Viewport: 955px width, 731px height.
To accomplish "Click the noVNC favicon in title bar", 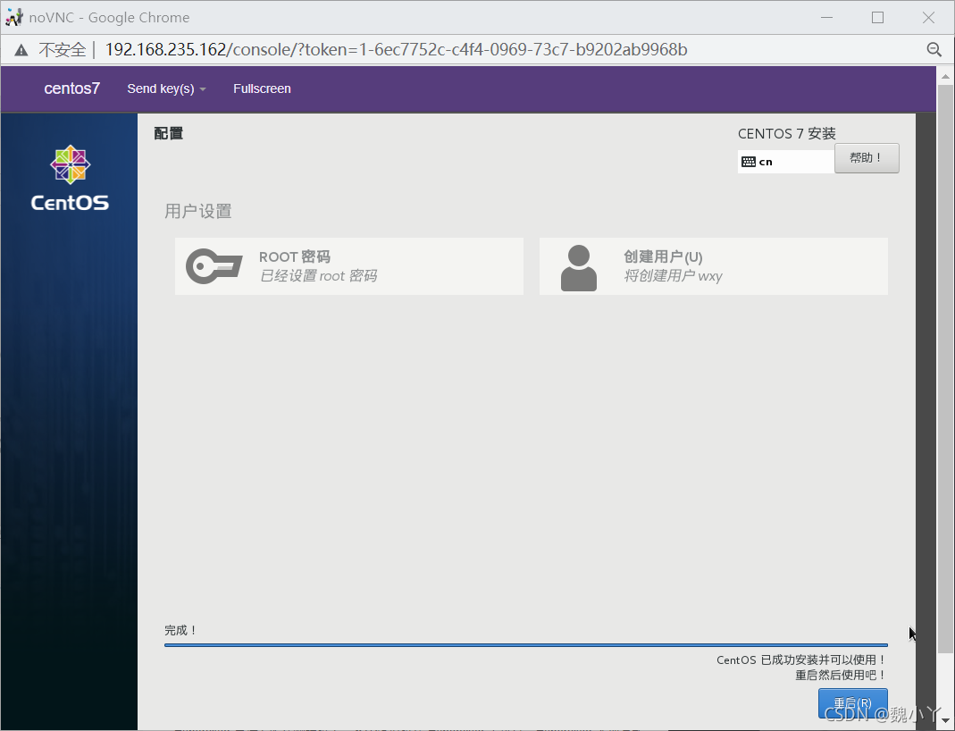I will coord(14,17).
